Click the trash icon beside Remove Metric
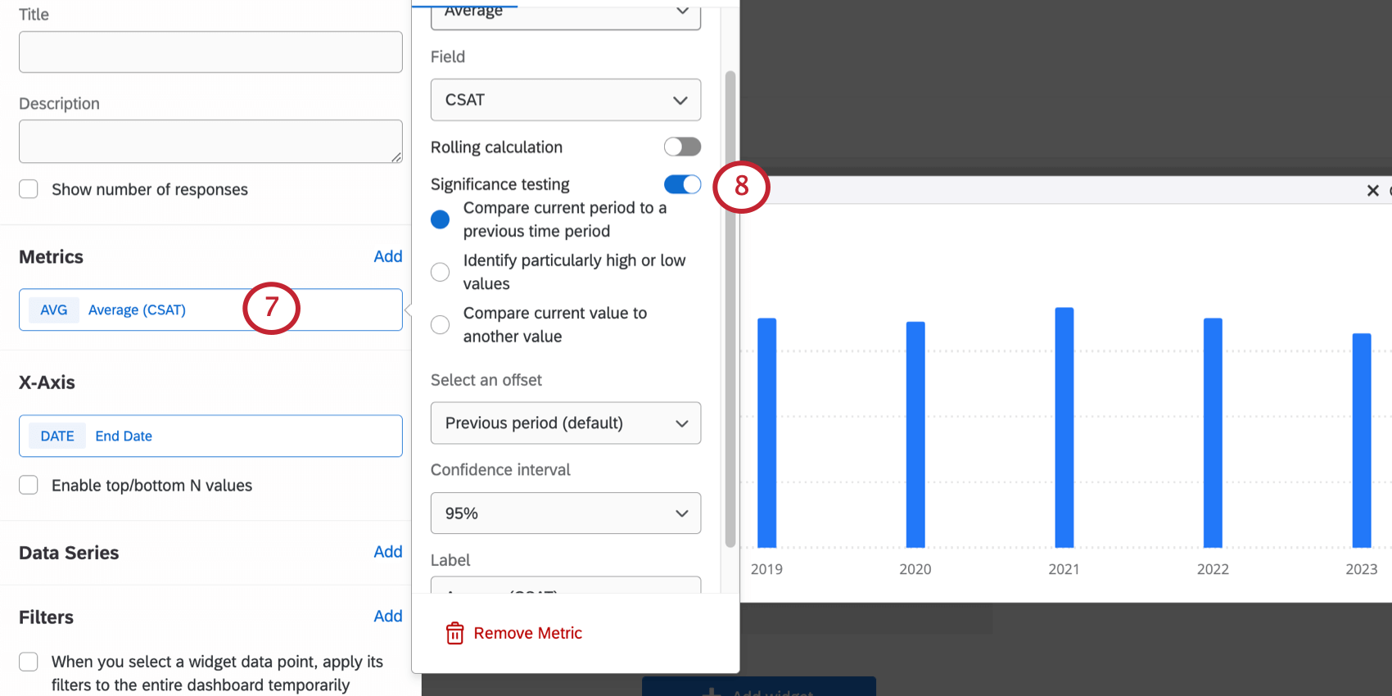Screen dimensions: 1392x696 pyautogui.click(x=454, y=633)
